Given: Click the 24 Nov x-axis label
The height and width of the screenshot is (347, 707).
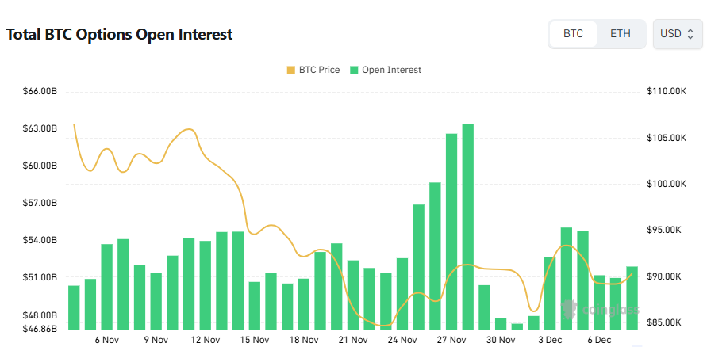Looking at the screenshot, I should 402,340.
